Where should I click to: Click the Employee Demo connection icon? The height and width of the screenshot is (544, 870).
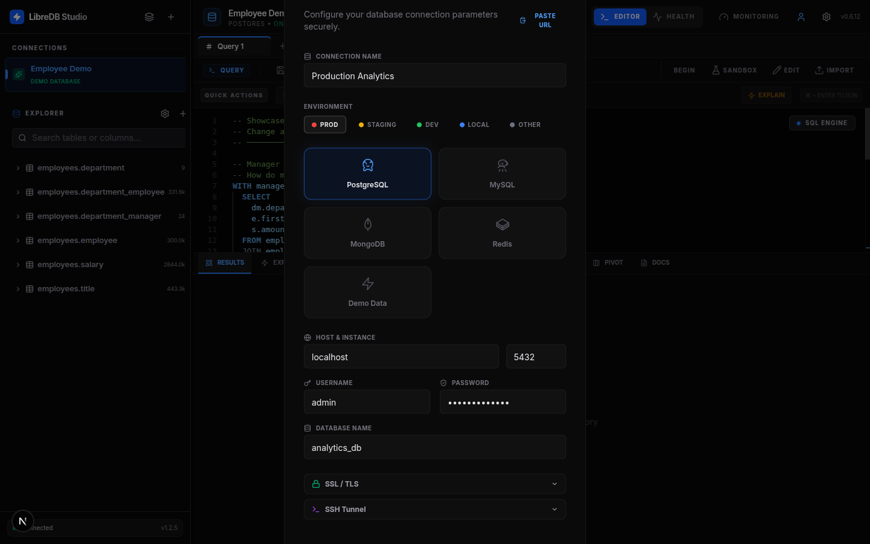[19, 74]
